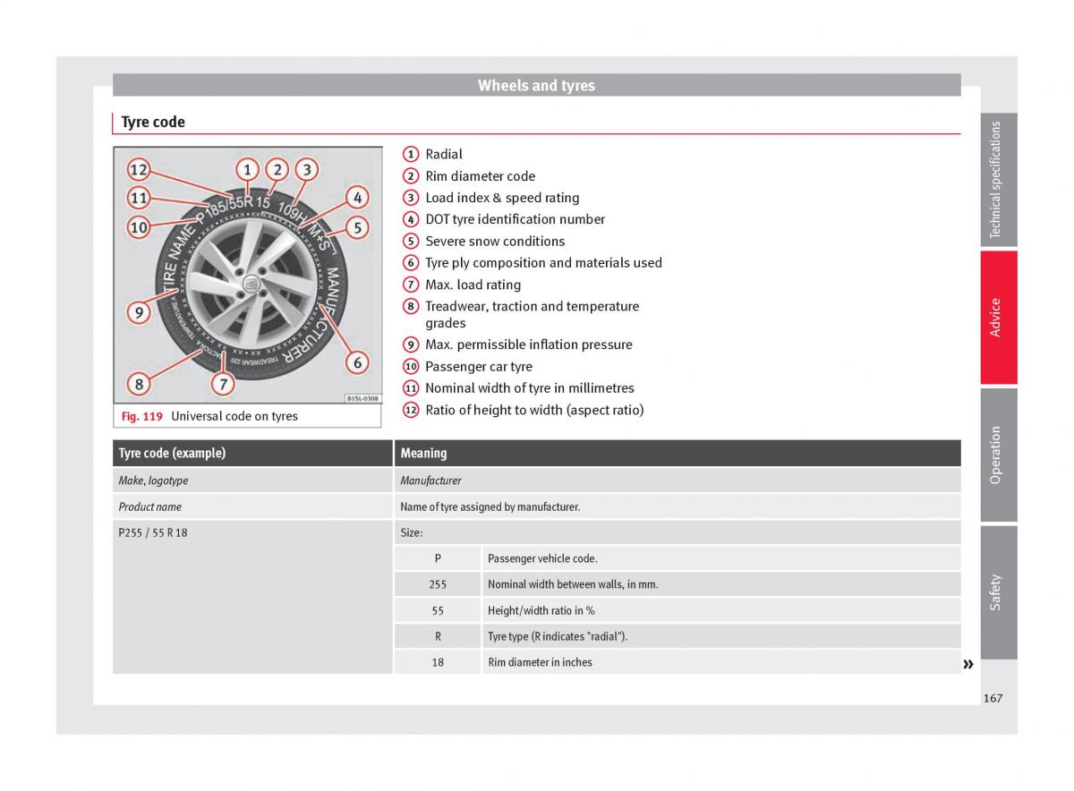Click the Severe snow conditions text
1074x791 pixels.
click(x=495, y=241)
